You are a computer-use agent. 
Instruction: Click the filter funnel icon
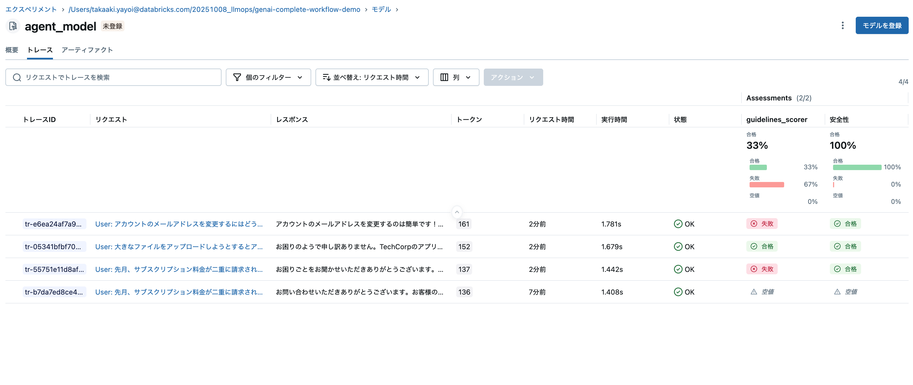237,77
